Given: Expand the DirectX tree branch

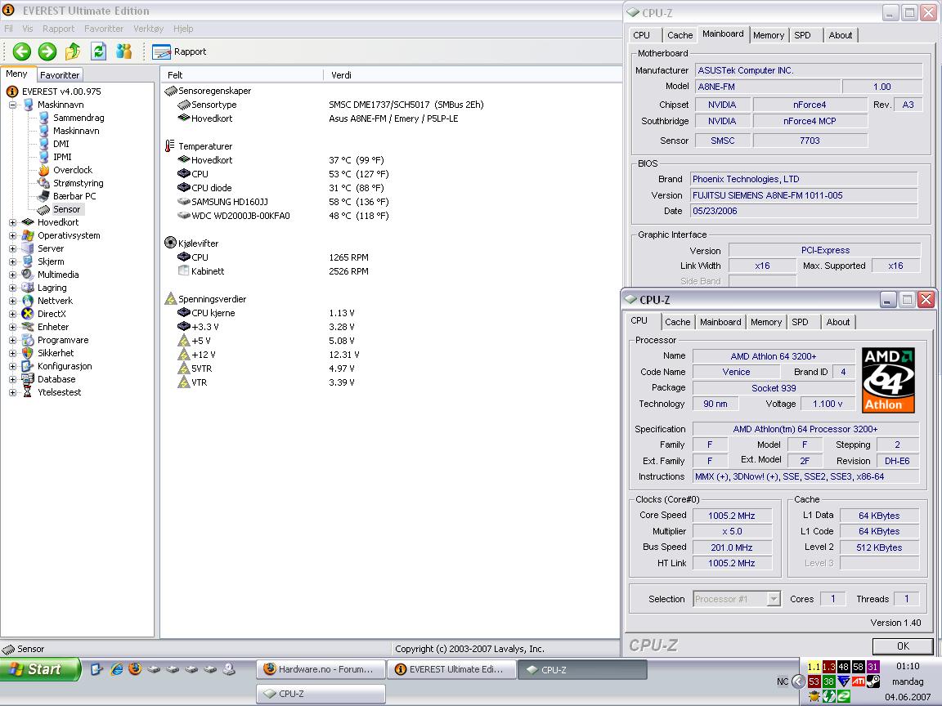Looking at the screenshot, I should 12,314.
